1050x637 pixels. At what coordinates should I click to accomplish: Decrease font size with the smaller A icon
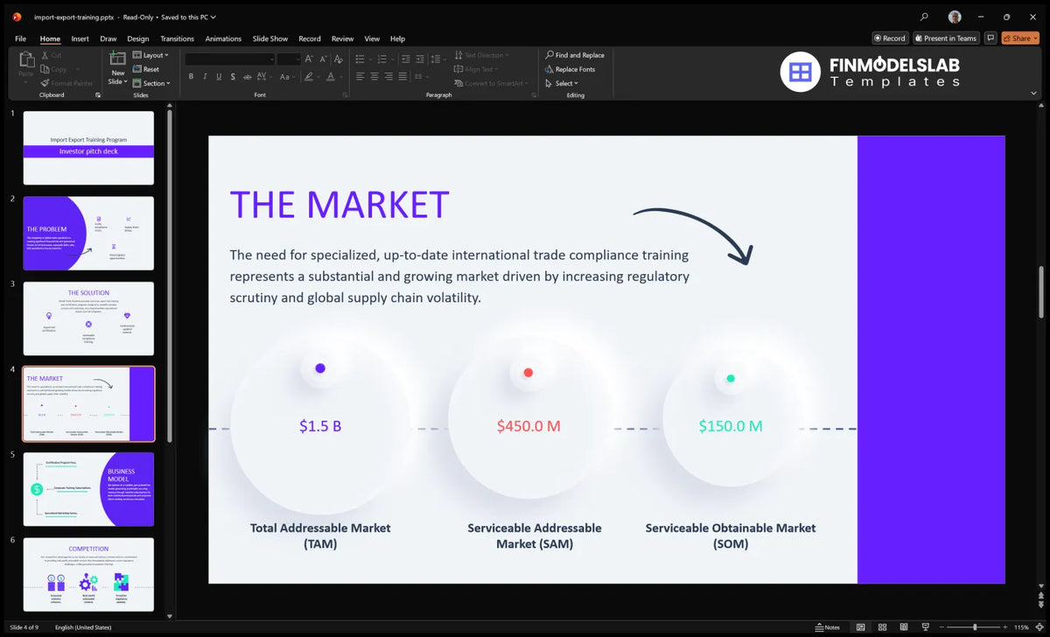click(x=323, y=59)
